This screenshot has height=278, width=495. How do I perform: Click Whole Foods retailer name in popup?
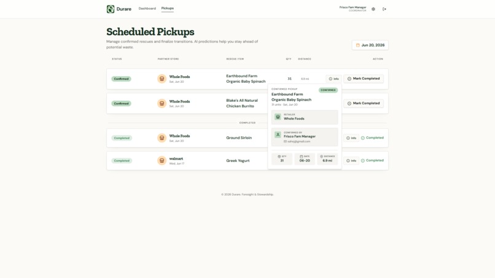[x=294, y=118]
